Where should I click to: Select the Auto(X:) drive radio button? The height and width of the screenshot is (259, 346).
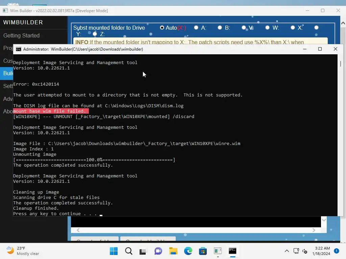click(162, 28)
